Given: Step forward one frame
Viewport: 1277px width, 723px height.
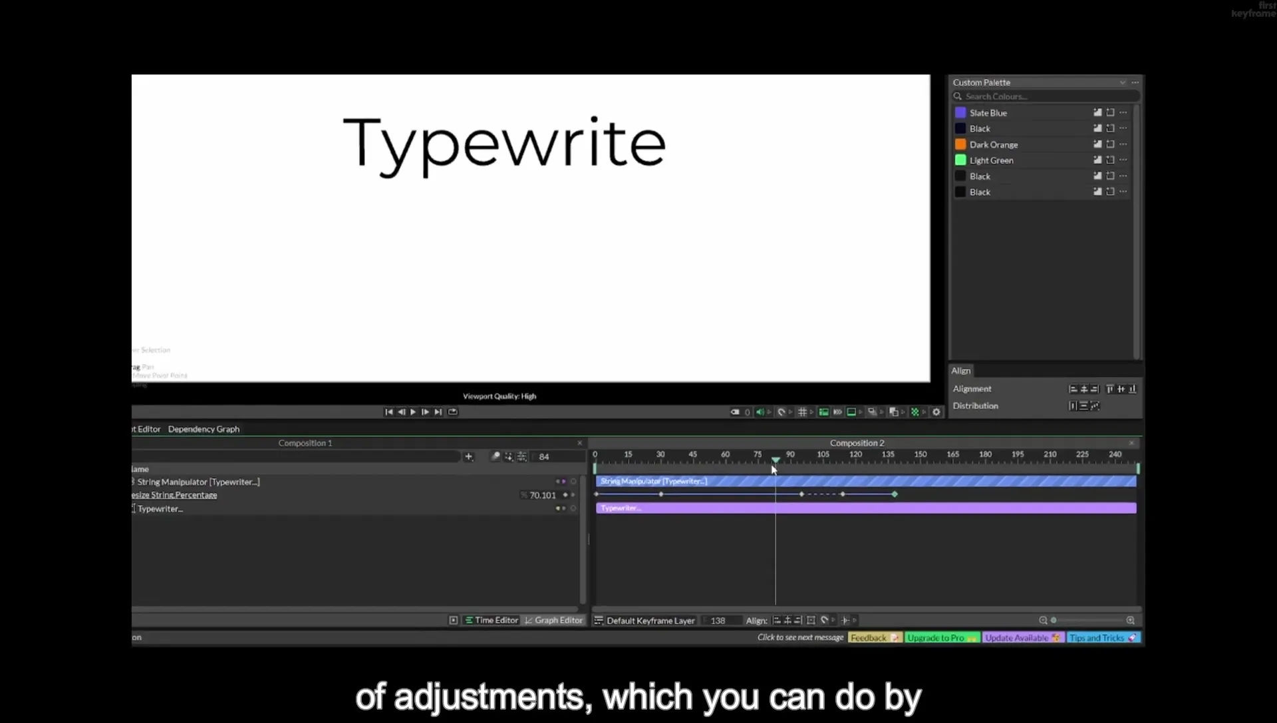Looking at the screenshot, I should (425, 412).
